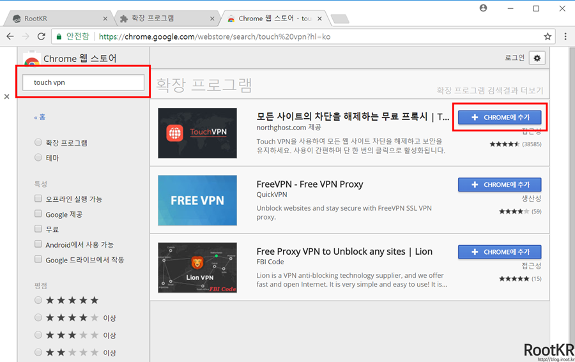Open the FREE VPN thumbnail image
The width and height of the screenshot is (575, 362).
coord(197,200)
